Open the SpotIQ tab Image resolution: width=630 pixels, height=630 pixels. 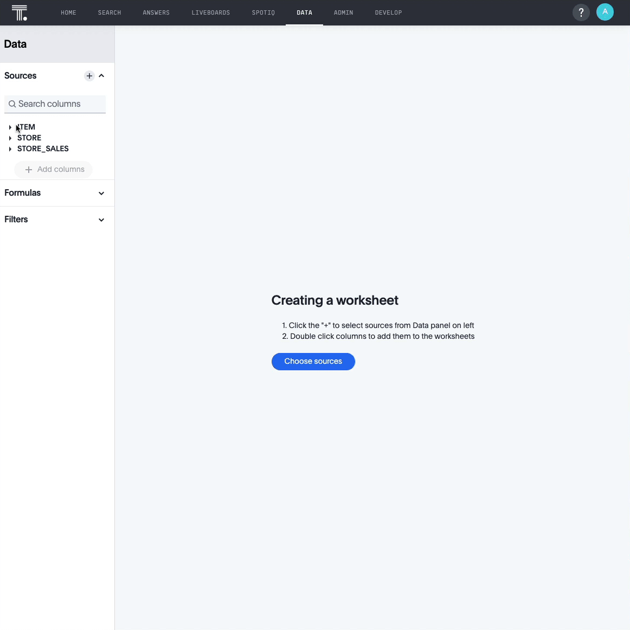click(263, 12)
